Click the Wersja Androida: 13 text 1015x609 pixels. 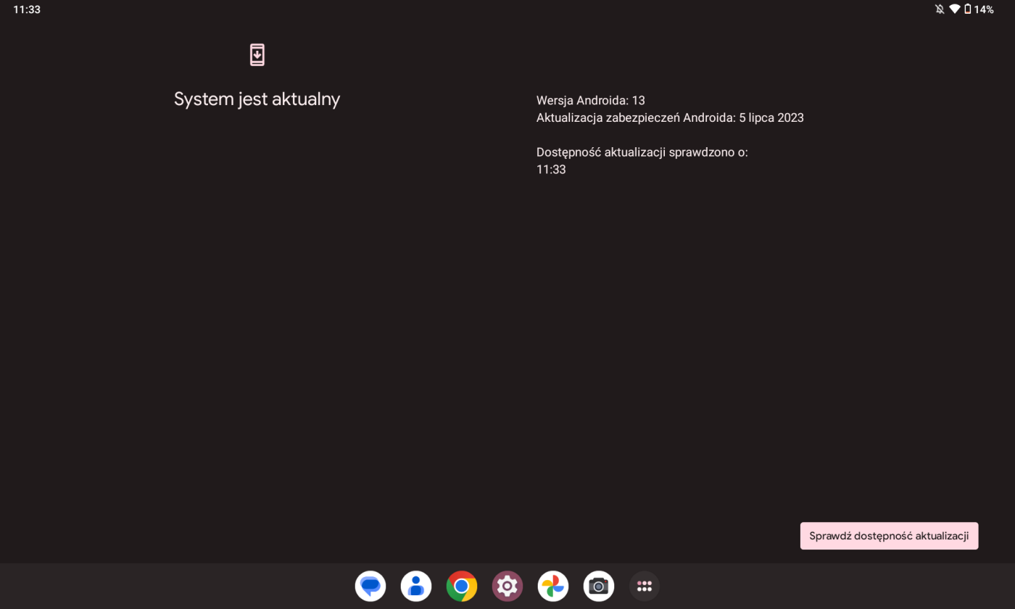click(x=590, y=100)
